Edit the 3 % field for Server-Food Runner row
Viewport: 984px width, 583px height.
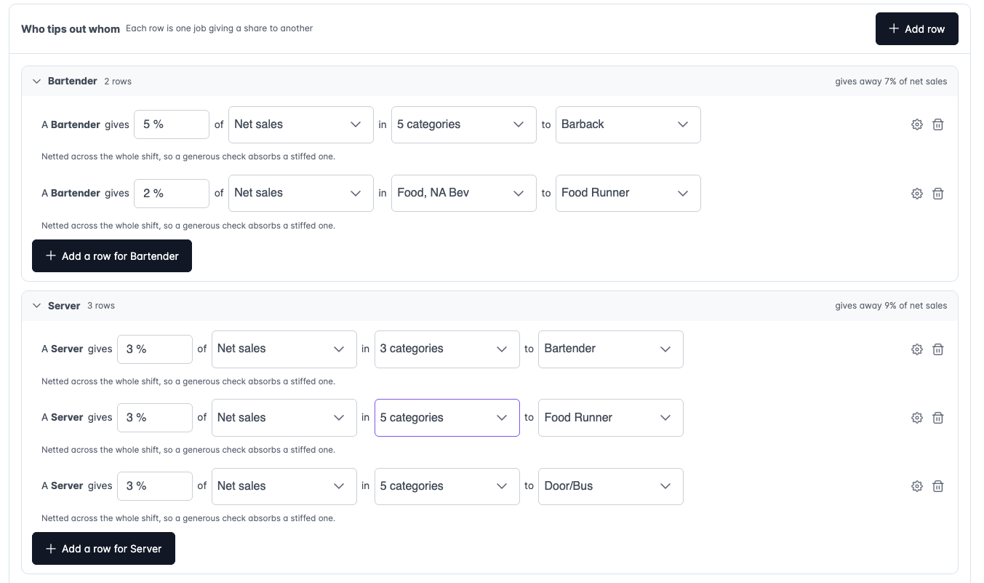coord(155,418)
